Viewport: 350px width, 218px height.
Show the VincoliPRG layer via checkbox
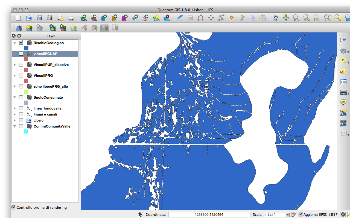(21, 75)
